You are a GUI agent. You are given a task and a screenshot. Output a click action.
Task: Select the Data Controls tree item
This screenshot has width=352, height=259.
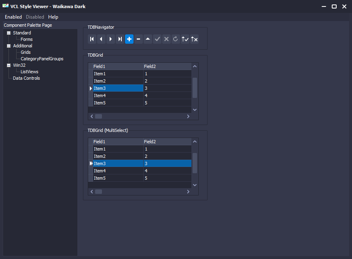click(26, 79)
